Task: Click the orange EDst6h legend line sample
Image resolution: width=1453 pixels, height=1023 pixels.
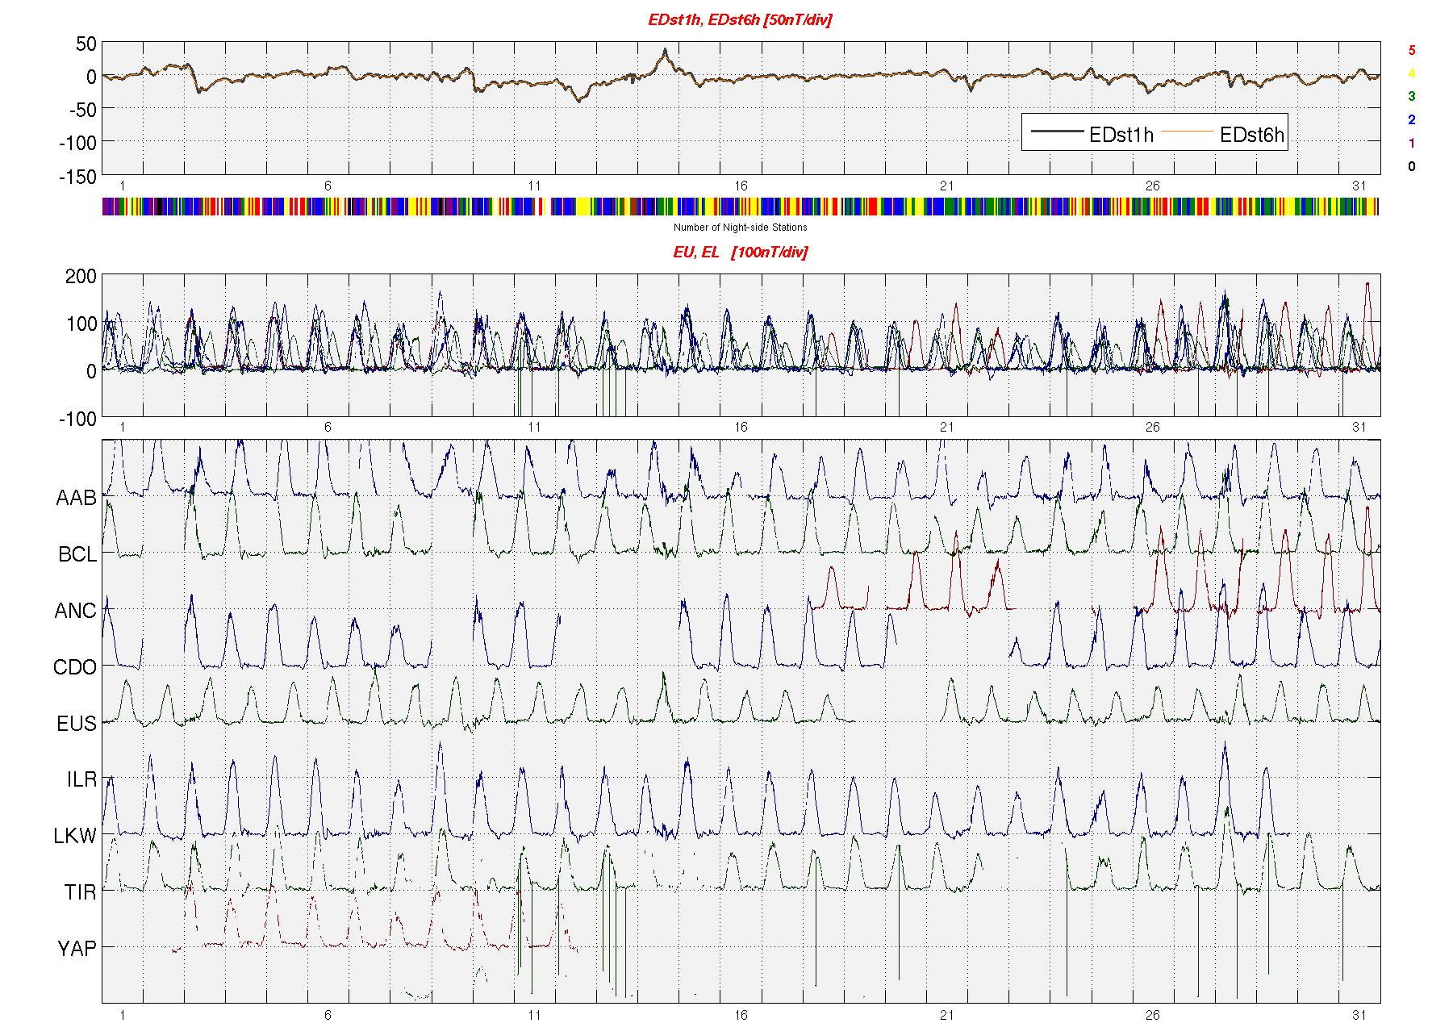Action: [1187, 132]
